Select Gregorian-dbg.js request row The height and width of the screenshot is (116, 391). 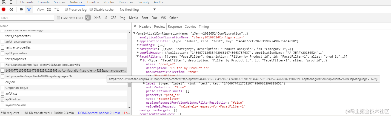64,88
